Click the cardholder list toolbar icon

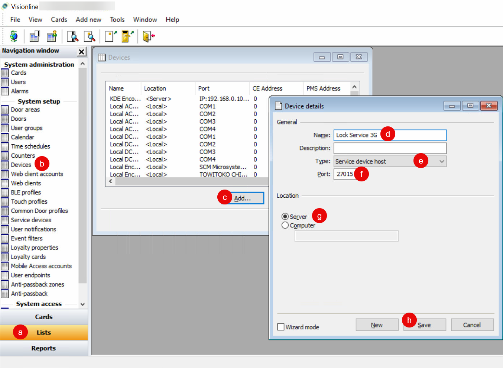52,36
